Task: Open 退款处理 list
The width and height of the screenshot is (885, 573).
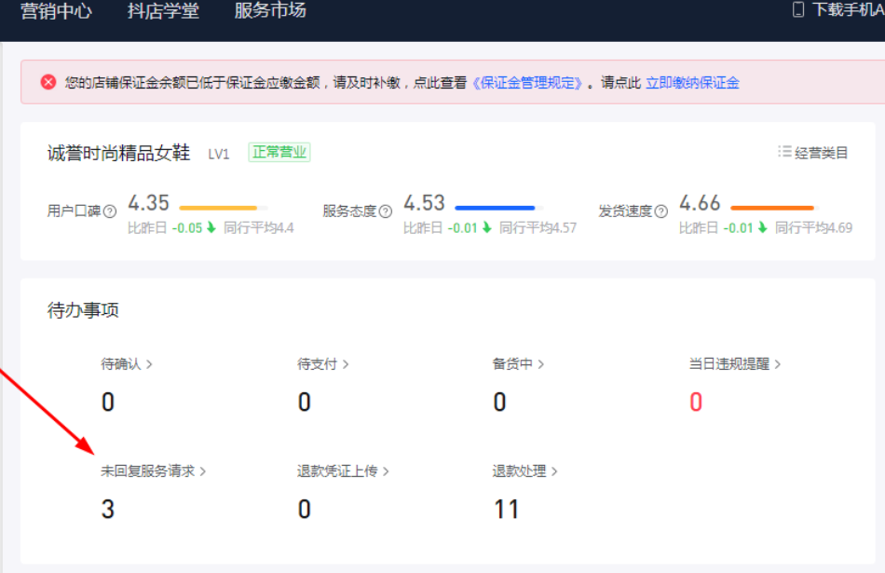Action: [524, 471]
